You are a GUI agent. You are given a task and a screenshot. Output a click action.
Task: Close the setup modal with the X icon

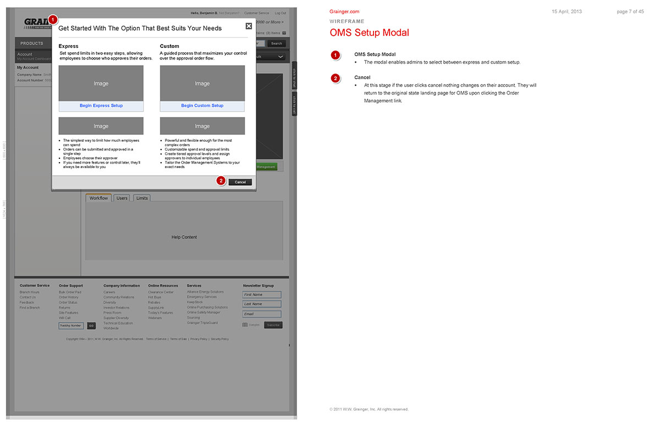point(249,26)
